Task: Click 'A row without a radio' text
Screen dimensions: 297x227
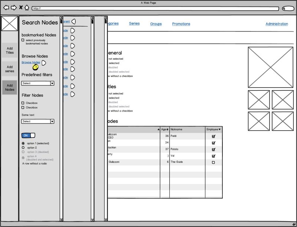Action: (35, 164)
